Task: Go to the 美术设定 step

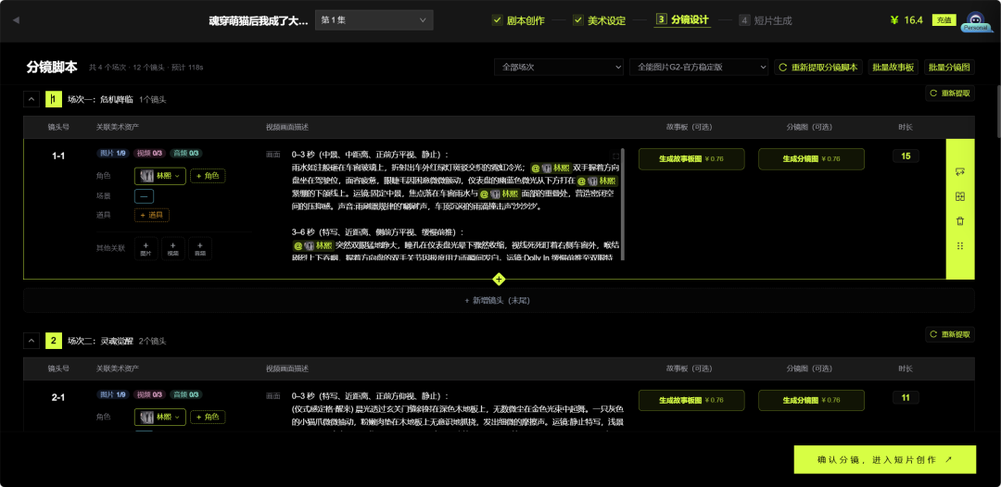Action: [x=599, y=20]
